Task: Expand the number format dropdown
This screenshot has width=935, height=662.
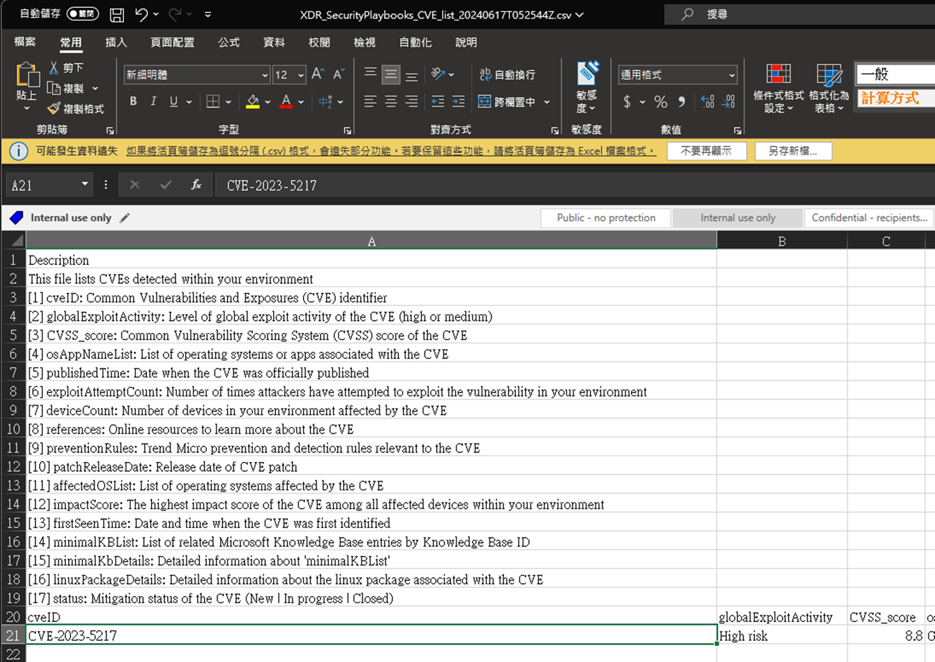Action: click(732, 75)
